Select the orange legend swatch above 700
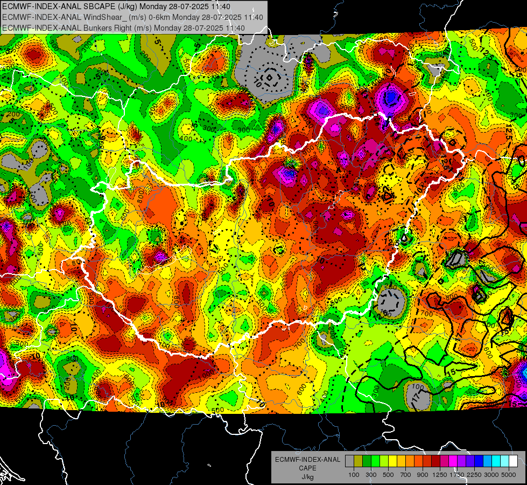This screenshot has width=527, height=485. pyautogui.click(x=410, y=461)
